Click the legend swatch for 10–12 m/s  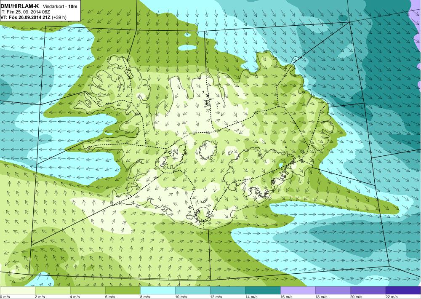coord(193,291)
